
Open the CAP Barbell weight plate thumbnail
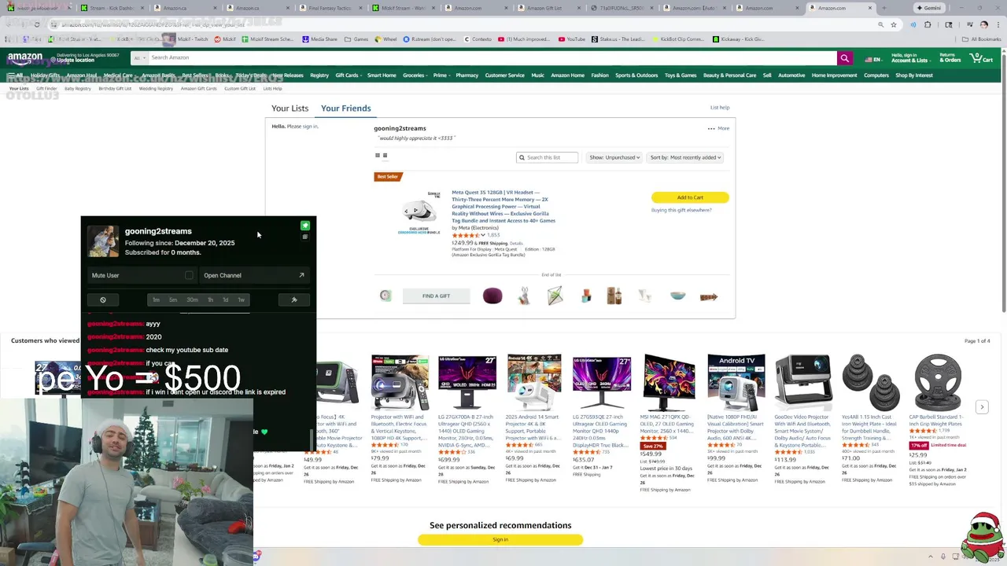point(938,382)
